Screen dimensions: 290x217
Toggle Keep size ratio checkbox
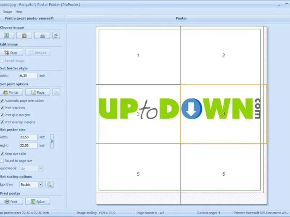pos(2,153)
